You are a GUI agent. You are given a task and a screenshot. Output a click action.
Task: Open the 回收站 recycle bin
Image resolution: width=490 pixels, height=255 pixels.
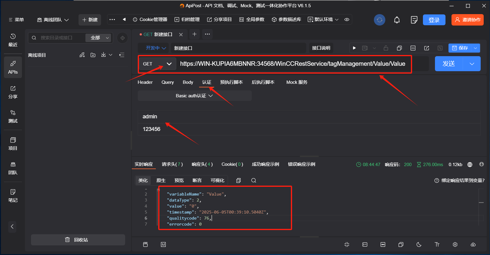(x=78, y=240)
